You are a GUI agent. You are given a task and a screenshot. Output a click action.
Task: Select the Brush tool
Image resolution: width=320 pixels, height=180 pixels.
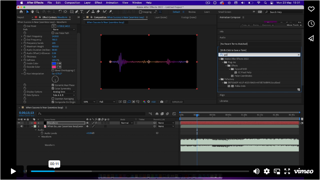[x=88, y=12]
